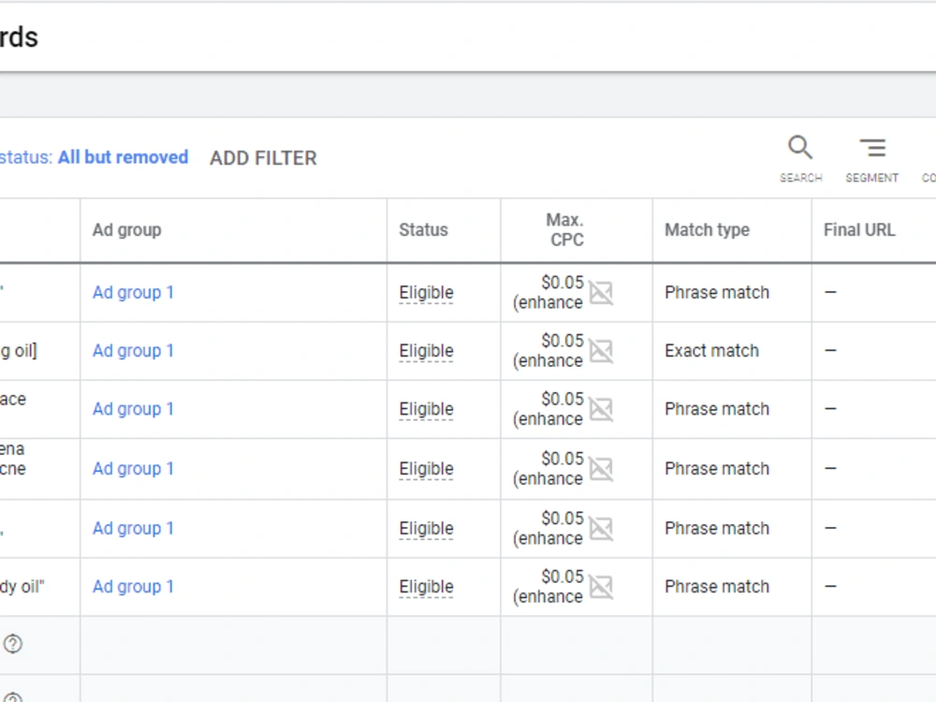The width and height of the screenshot is (936, 702).
Task: Open Ad group 1 link in first row
Action: click(133, 292)
